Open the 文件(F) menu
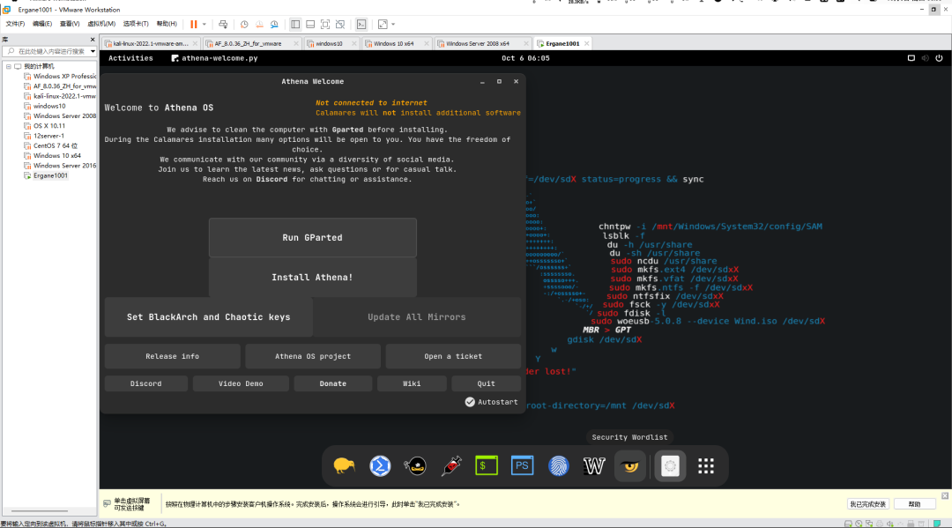Screen dimensions: 952x528 pyautogui.click(x=15, y=24)
